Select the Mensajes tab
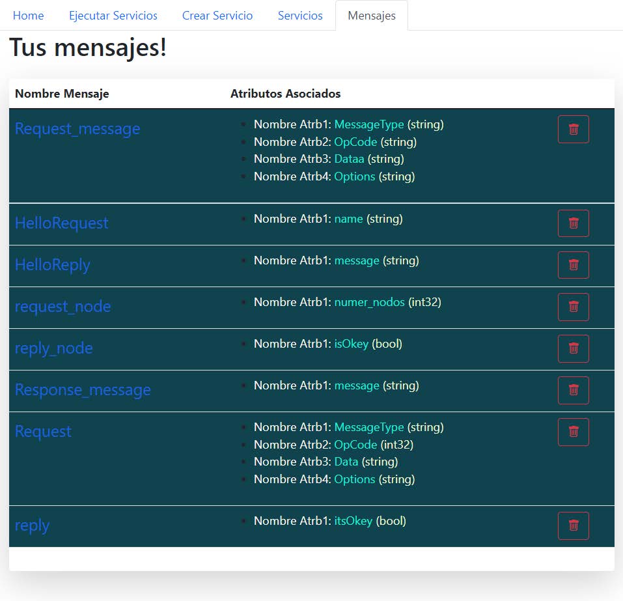The image size is (623, 601). 372,16
